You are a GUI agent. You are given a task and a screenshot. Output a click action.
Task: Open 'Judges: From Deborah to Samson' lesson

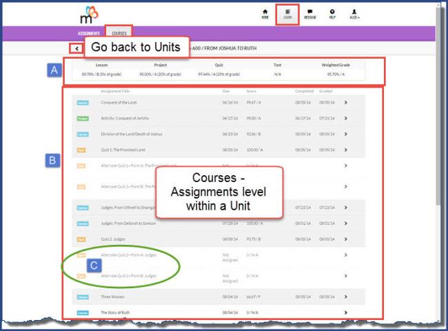(x=129, y=223)
